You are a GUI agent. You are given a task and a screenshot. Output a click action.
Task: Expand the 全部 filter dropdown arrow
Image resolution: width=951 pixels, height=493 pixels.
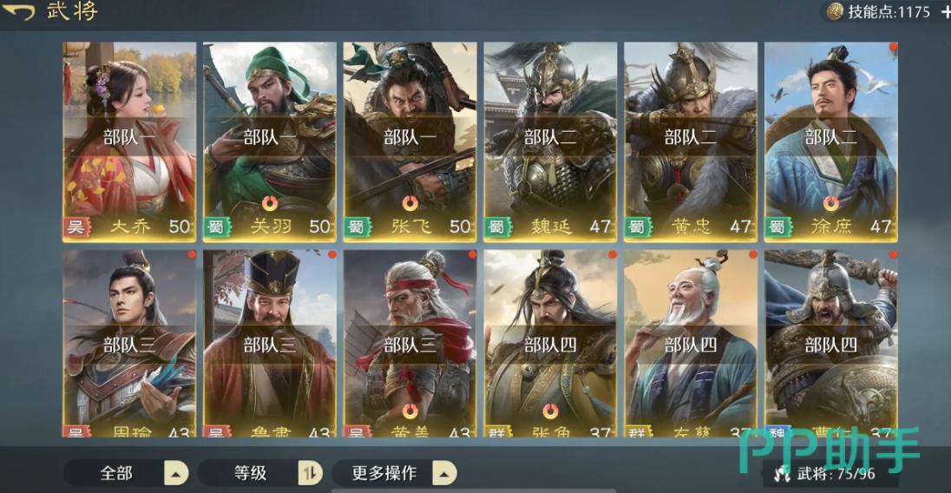pyautogui.click(x=176, y=473)
